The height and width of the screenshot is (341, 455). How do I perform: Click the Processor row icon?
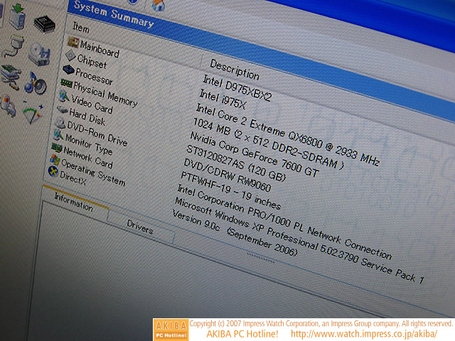pyautogui.click(x=68, y=70)
